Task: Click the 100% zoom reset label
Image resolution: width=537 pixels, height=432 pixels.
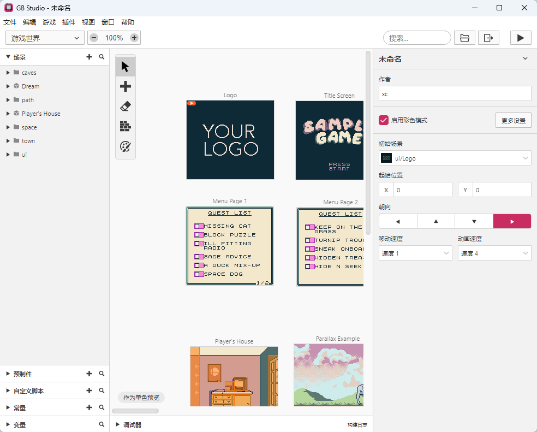Action: pos(114,38)
